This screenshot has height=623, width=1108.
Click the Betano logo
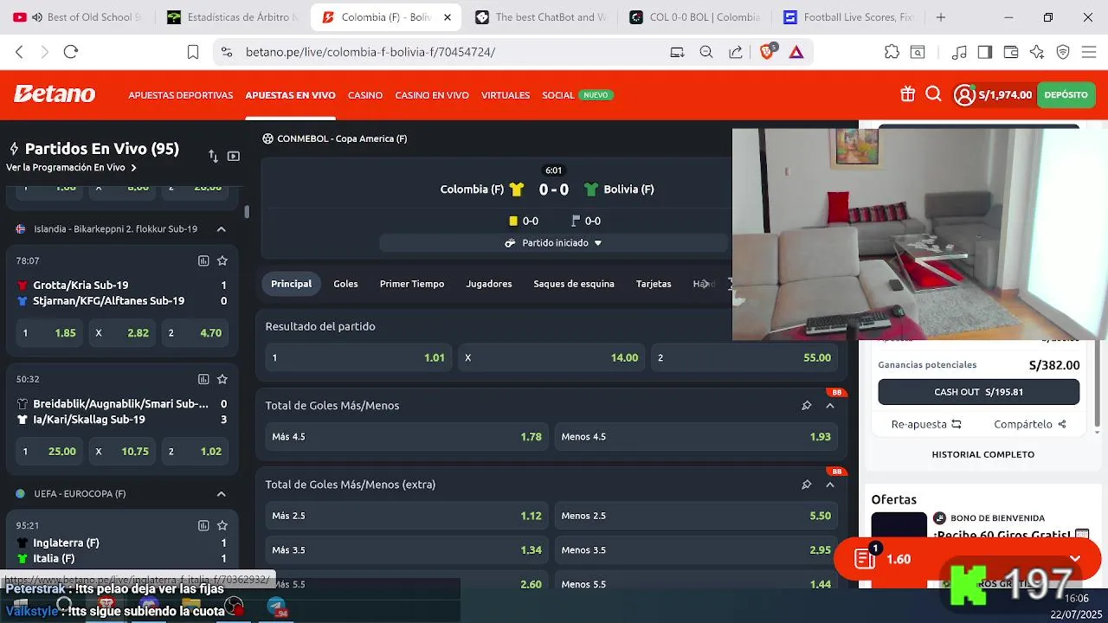pyautogui.click(x=54, y=94)
